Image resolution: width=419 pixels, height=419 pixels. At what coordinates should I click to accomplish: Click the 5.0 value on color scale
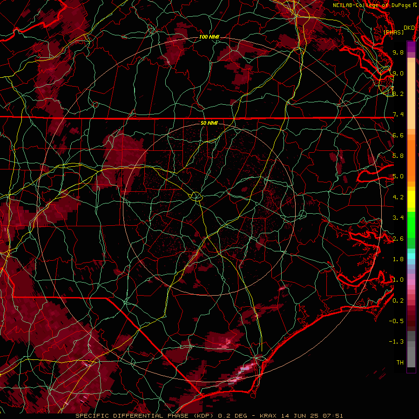[x=398, y=176]
